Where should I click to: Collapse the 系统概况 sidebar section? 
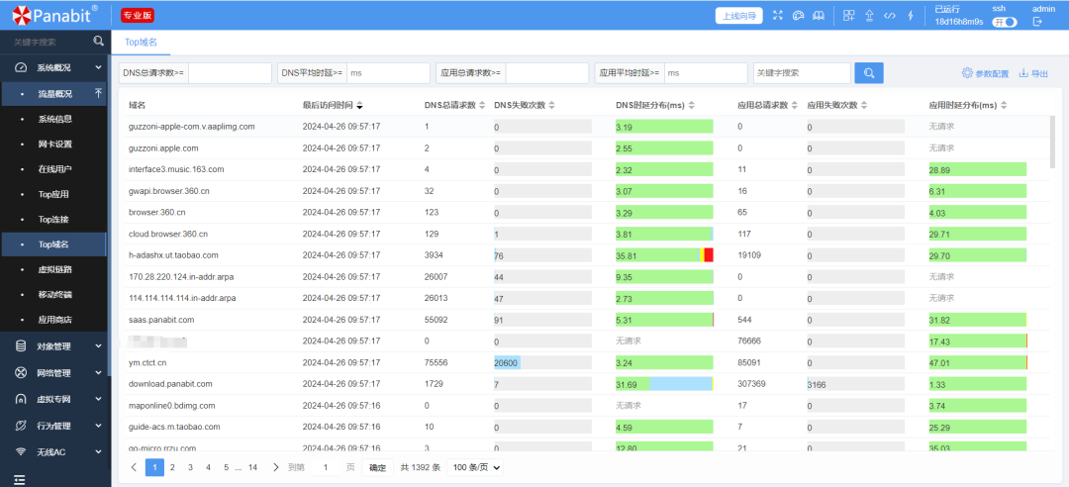[98, 67]
